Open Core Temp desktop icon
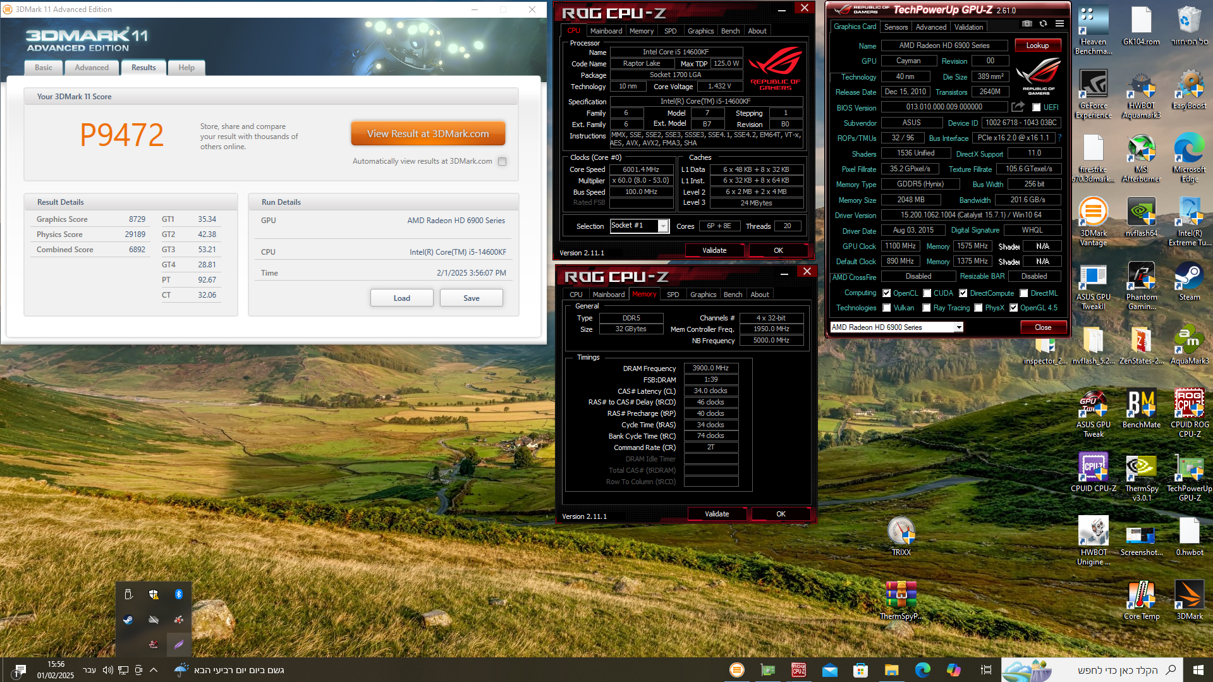This screenshot has width=1213, height=682. click(1142, 600)
